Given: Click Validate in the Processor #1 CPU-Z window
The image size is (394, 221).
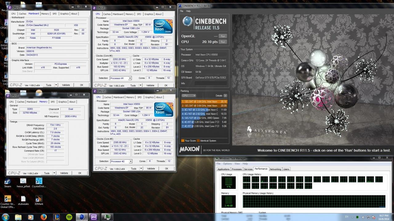Looking at the screenshot, I should coord(150,85).
